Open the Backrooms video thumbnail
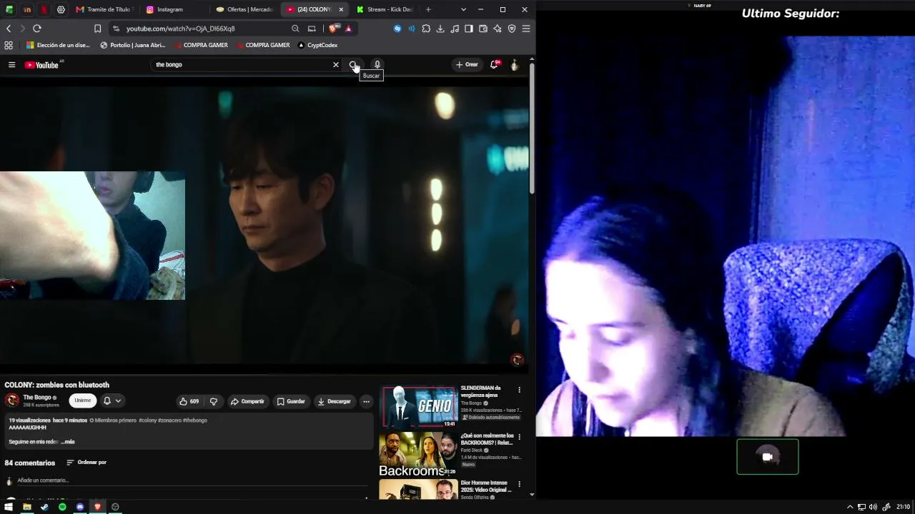Viewport: 915px width, 514px height. tap(420, 454)
